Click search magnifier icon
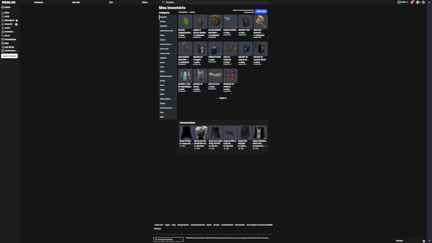432x243 pixels. 164,2
